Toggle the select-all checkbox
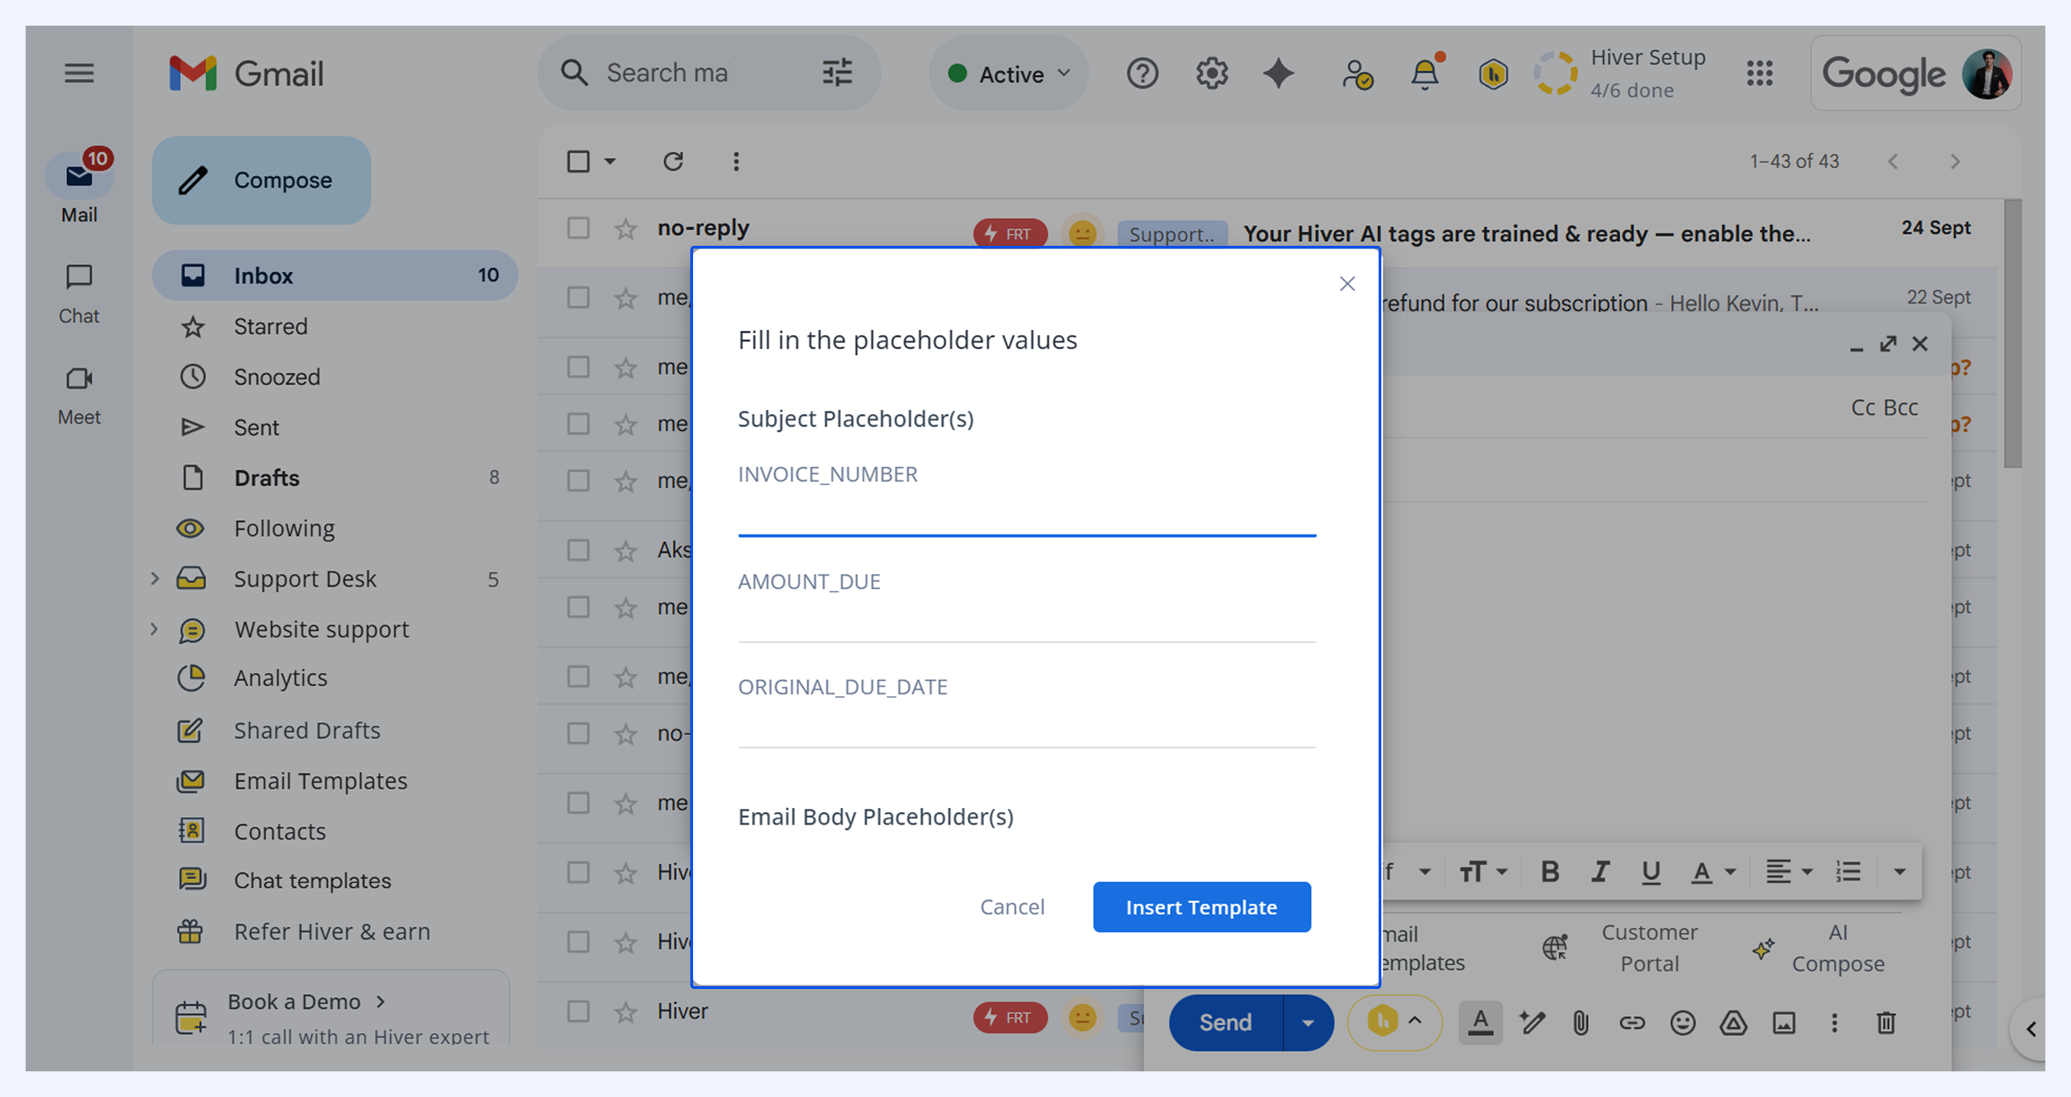The width and height of the screenshot is (2071, 1097). coord(578,161)
